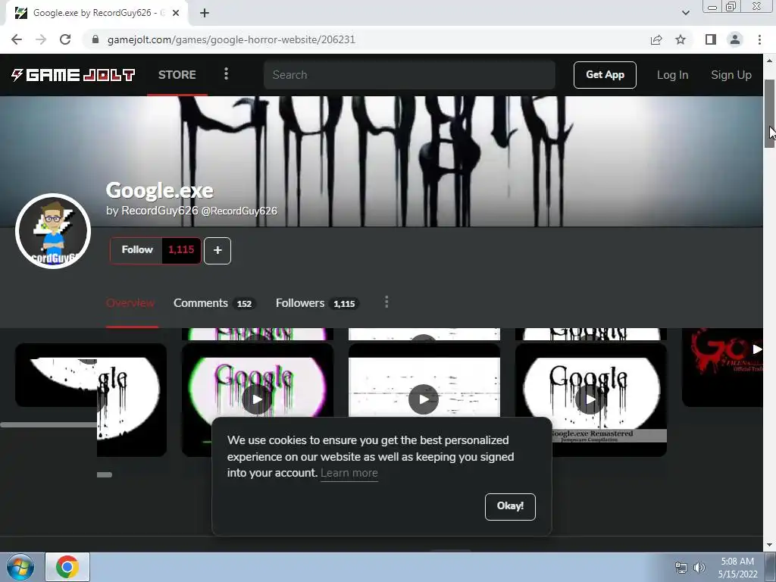This screenshot has height=582, width=776.
Task: Switch to the Overview tab
Action: (130, 303)
